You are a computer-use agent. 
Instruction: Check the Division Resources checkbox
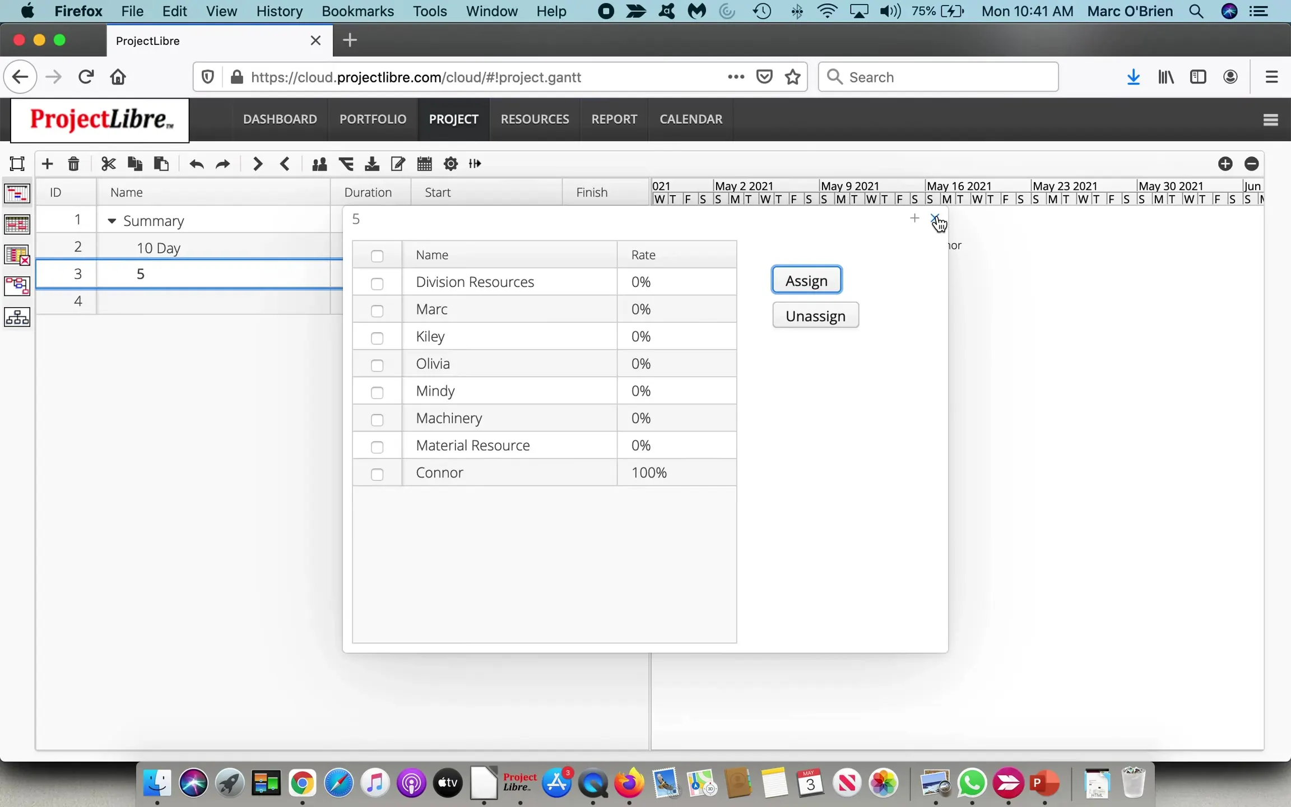tap(377, 284)
